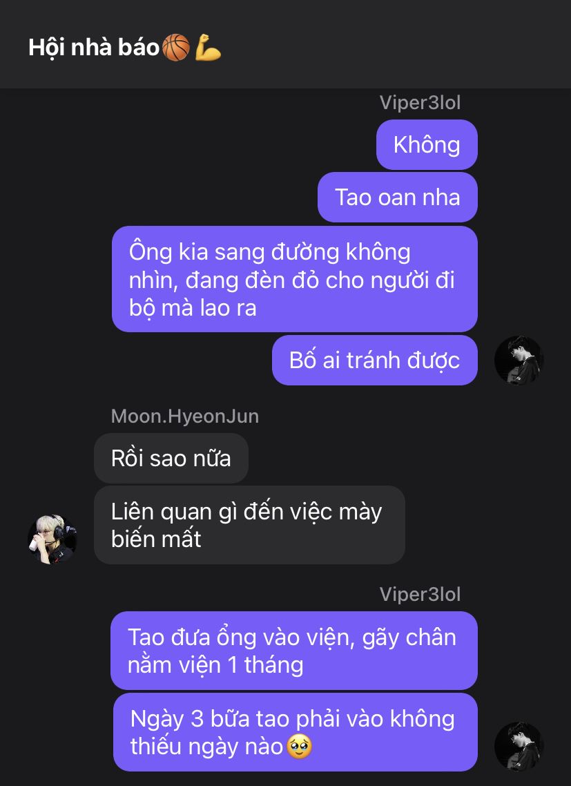
Task: Click the Viper3lol name above the 'Không' message
Action: pyautogui.click(x=420, y=103)
